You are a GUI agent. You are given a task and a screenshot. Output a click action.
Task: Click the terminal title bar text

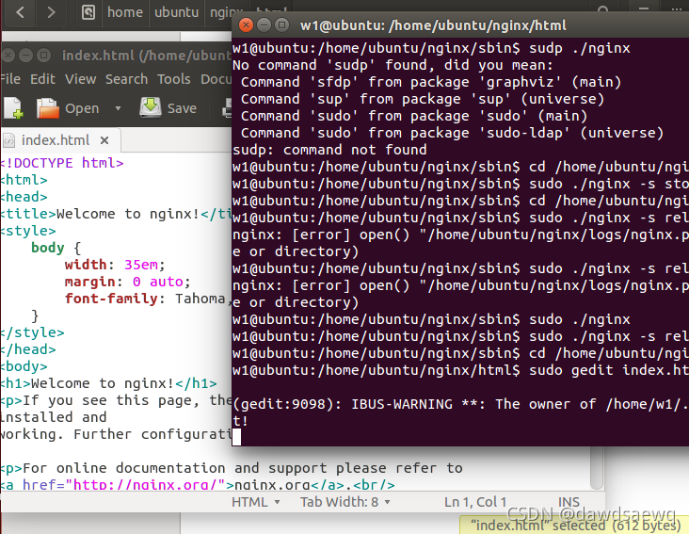(x=433, y=25)
